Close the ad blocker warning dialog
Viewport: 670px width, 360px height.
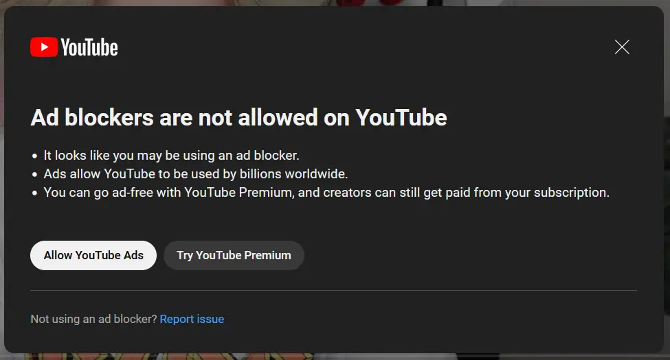622,47
